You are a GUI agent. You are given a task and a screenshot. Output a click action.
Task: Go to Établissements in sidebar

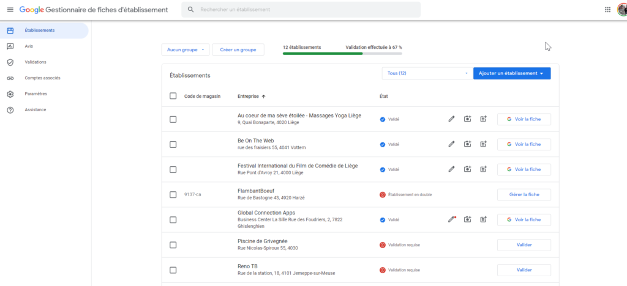44,31
